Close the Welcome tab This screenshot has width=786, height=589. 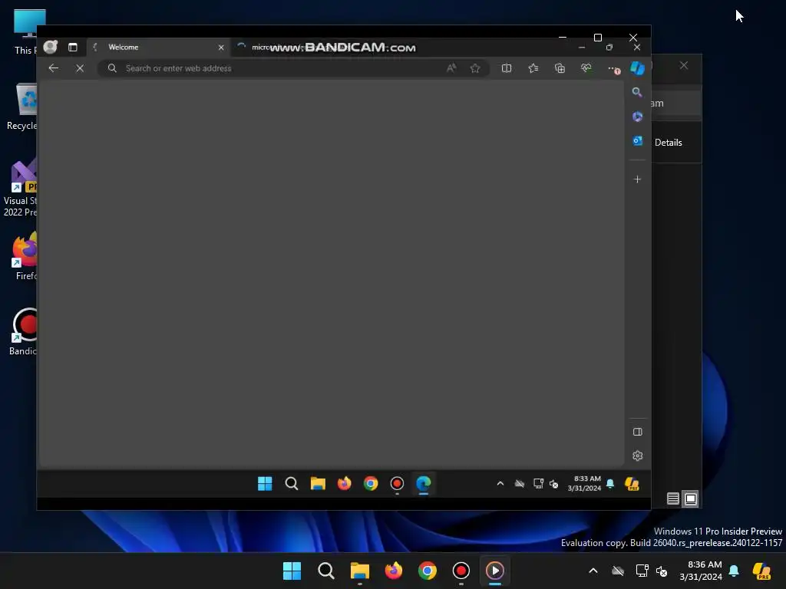221,48
